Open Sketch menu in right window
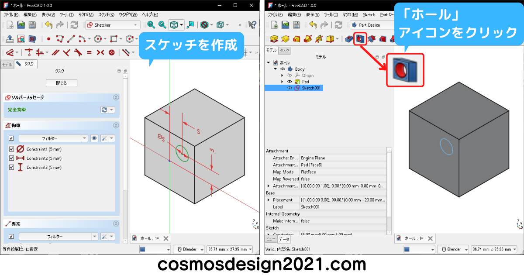The width and height of the screenshot is (524, 275). pos(369,14)
